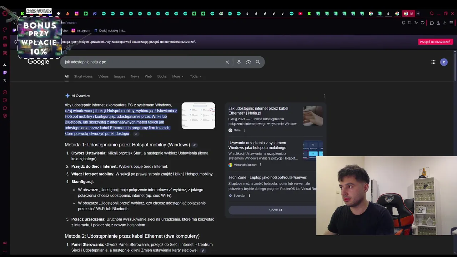
Task: Switch to Books tab
Action: pos(162,76)
